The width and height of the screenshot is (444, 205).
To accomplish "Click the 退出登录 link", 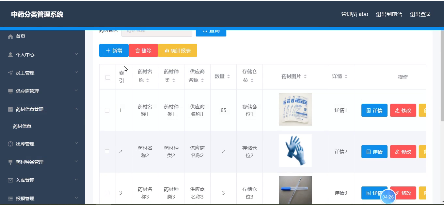I will click(x=420, y=14).
